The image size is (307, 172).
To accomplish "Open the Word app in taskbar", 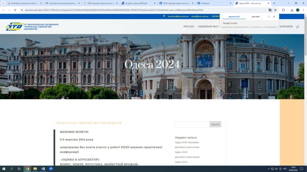I will point(43,169).
